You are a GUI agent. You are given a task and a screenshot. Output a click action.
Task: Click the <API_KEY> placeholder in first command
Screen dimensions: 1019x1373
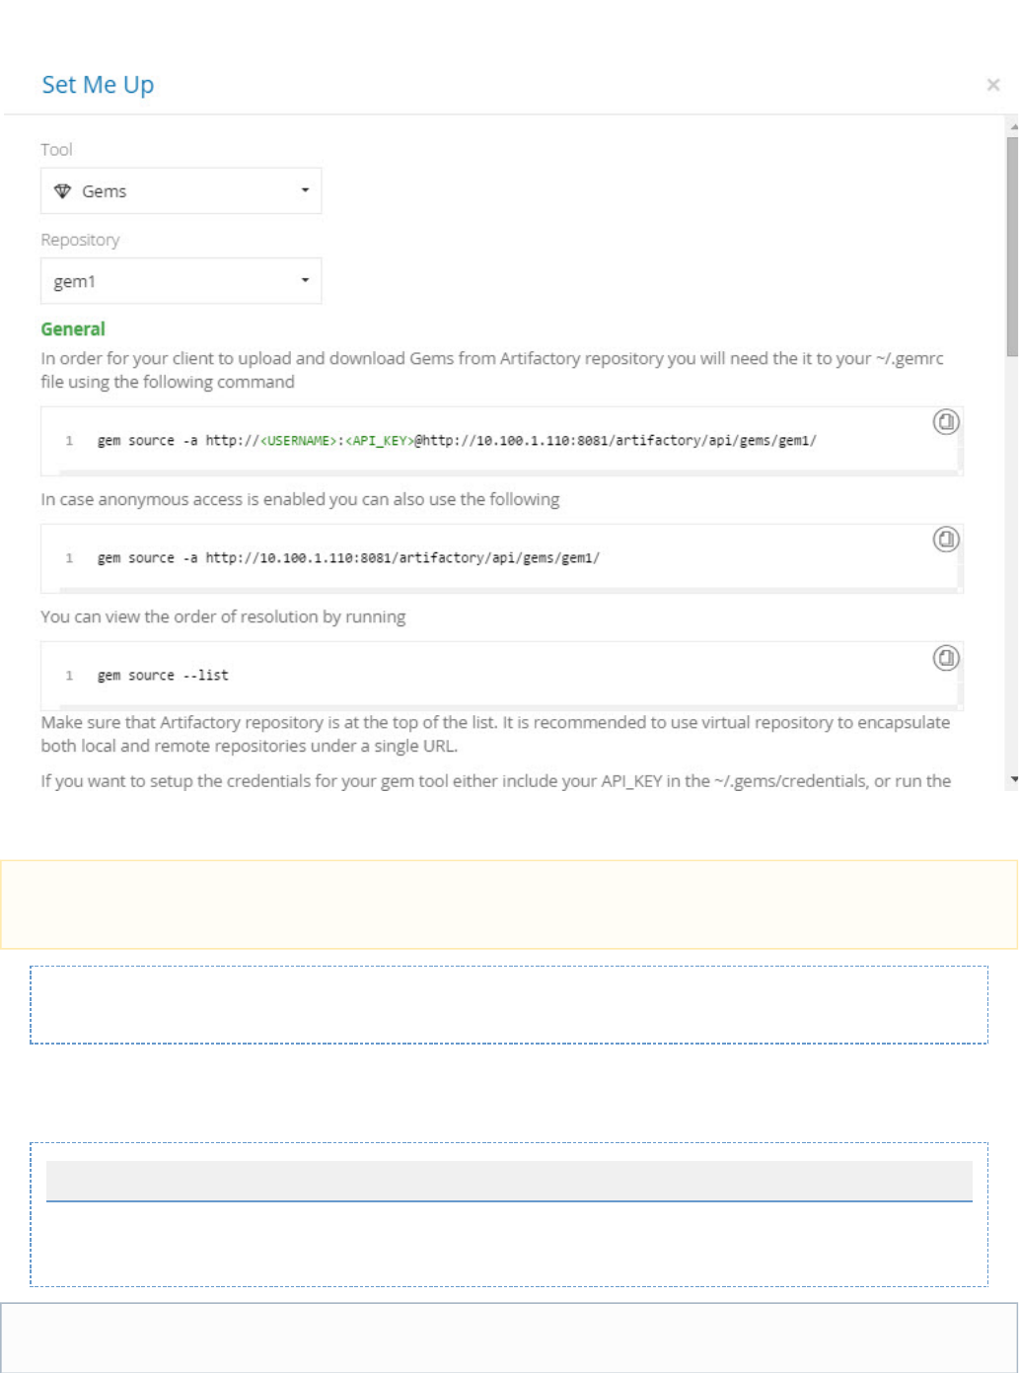tap(380, 441)
